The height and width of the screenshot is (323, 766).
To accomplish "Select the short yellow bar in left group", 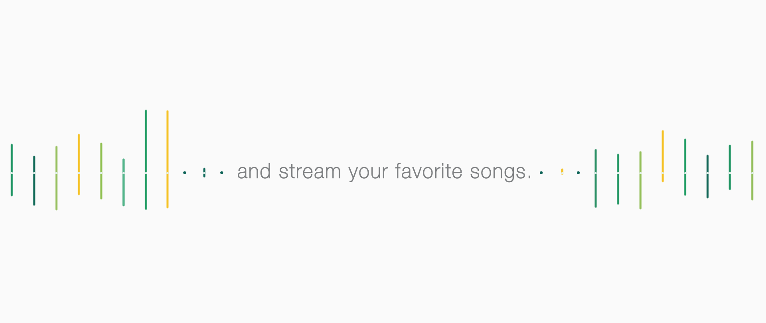I will pos(79,164).
